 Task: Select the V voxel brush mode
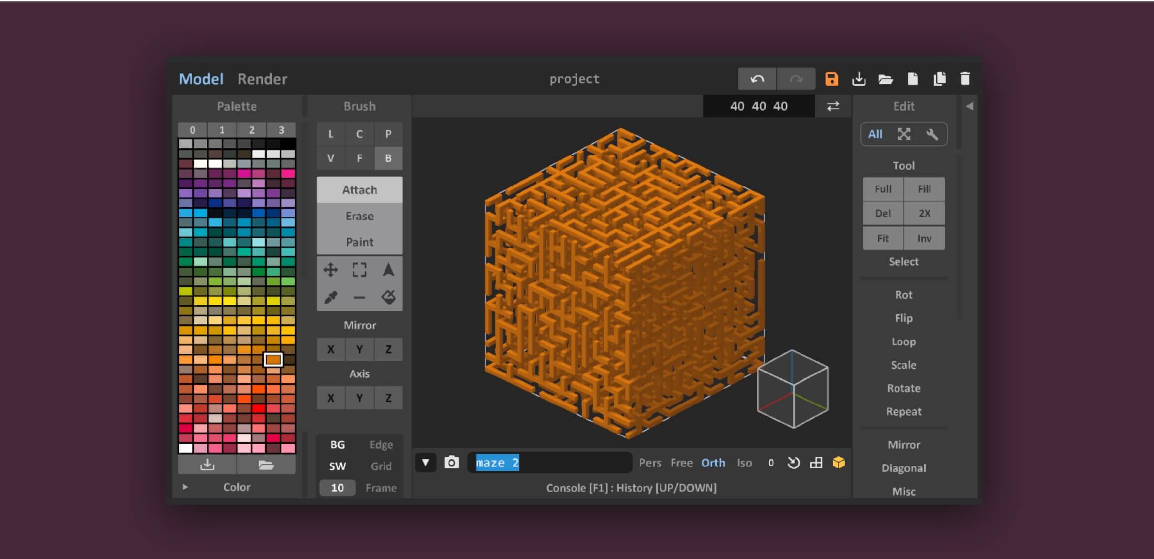pyautogui.click(x=331, y=158)
